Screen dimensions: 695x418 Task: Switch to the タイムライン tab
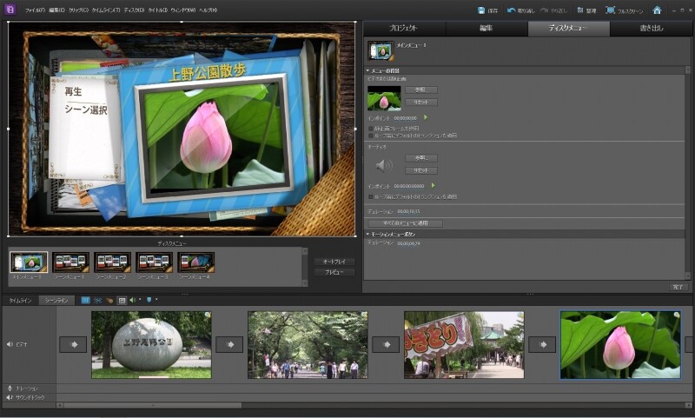(x=20, y=300)
